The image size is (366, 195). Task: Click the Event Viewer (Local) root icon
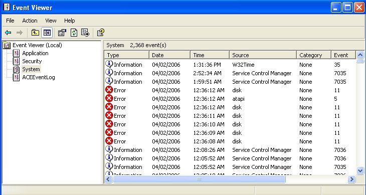(7, 45)
